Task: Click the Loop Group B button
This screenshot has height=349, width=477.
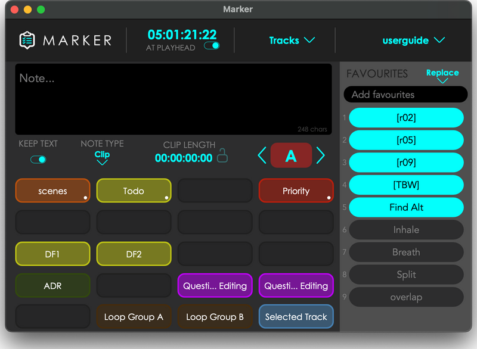Action: click(215, 316)
